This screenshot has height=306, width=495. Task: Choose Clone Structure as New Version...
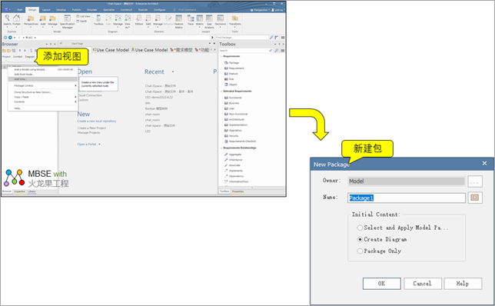(x=43, y=92)
